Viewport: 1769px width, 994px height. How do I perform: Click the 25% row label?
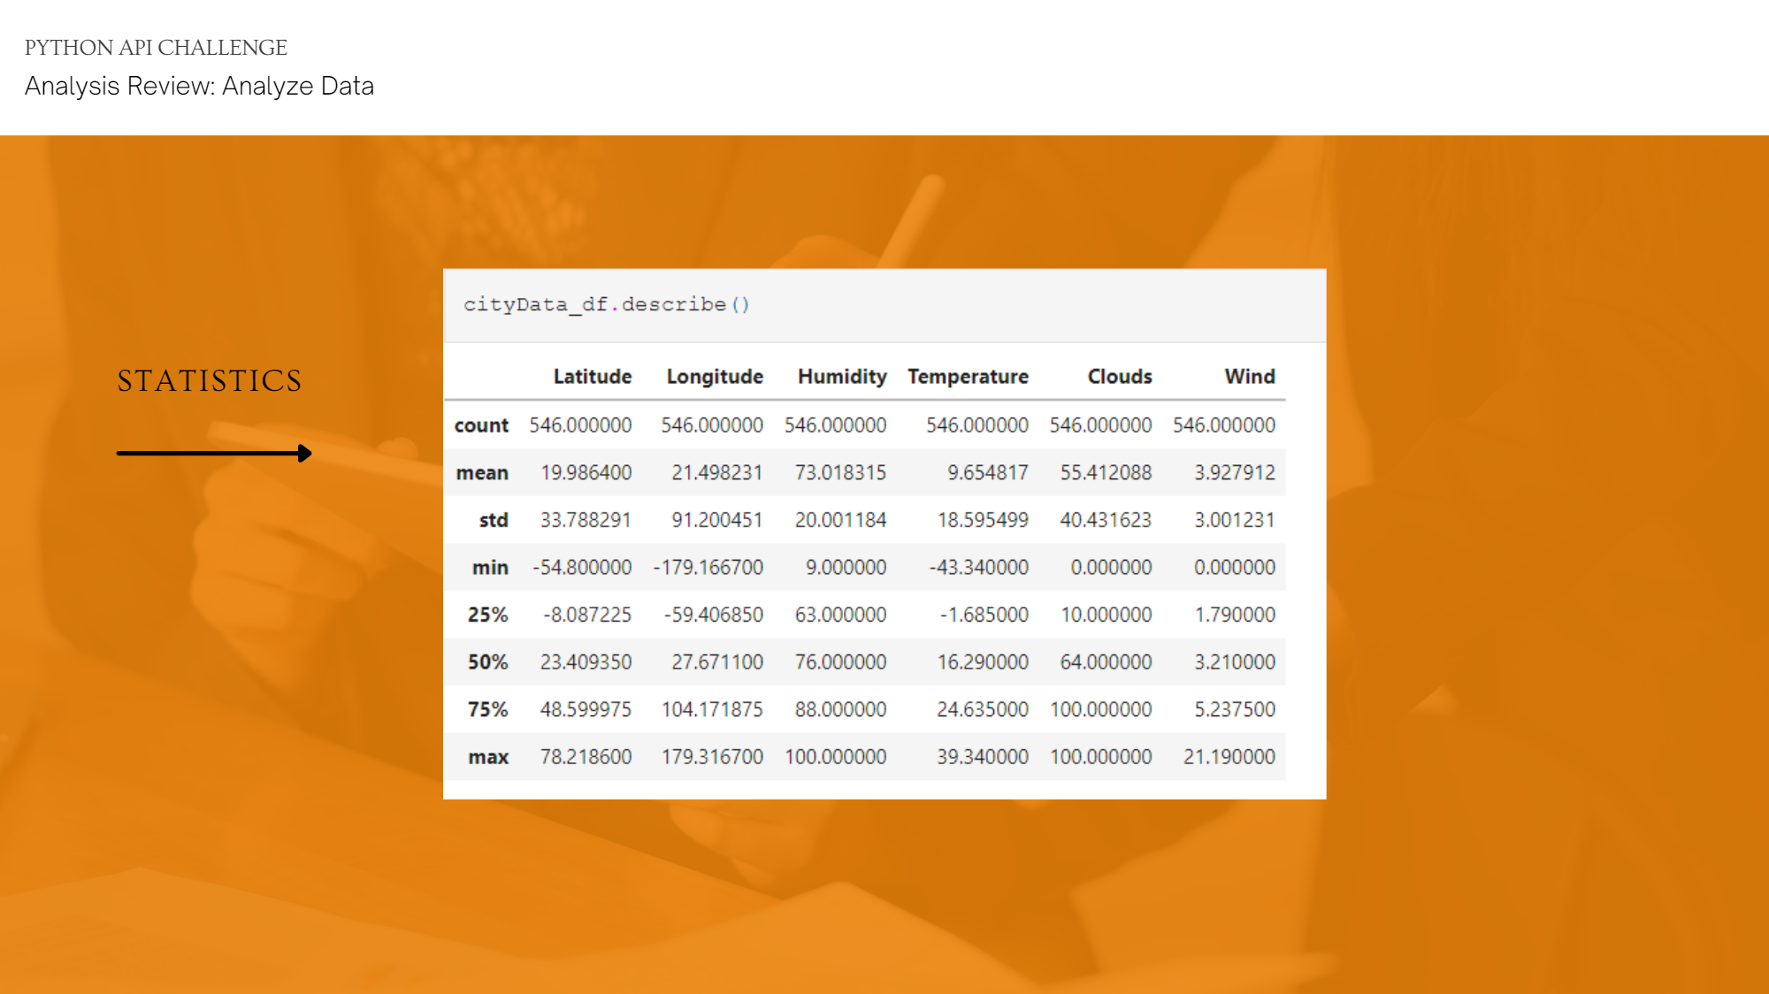pos(487,615)
